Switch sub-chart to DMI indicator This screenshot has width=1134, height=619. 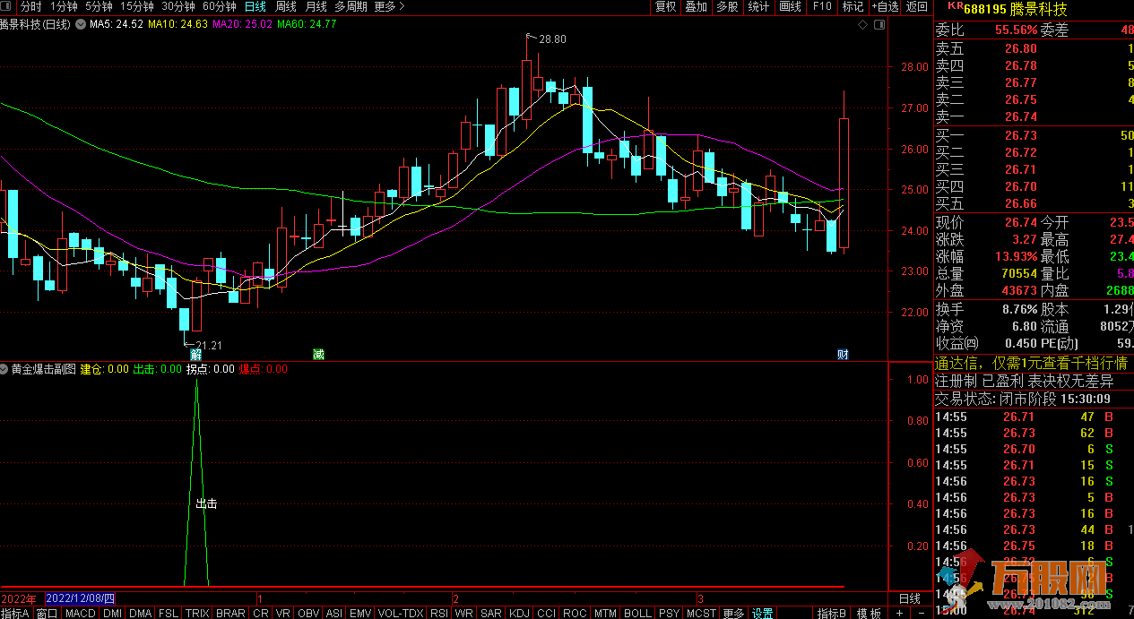(x=112, y=614)
